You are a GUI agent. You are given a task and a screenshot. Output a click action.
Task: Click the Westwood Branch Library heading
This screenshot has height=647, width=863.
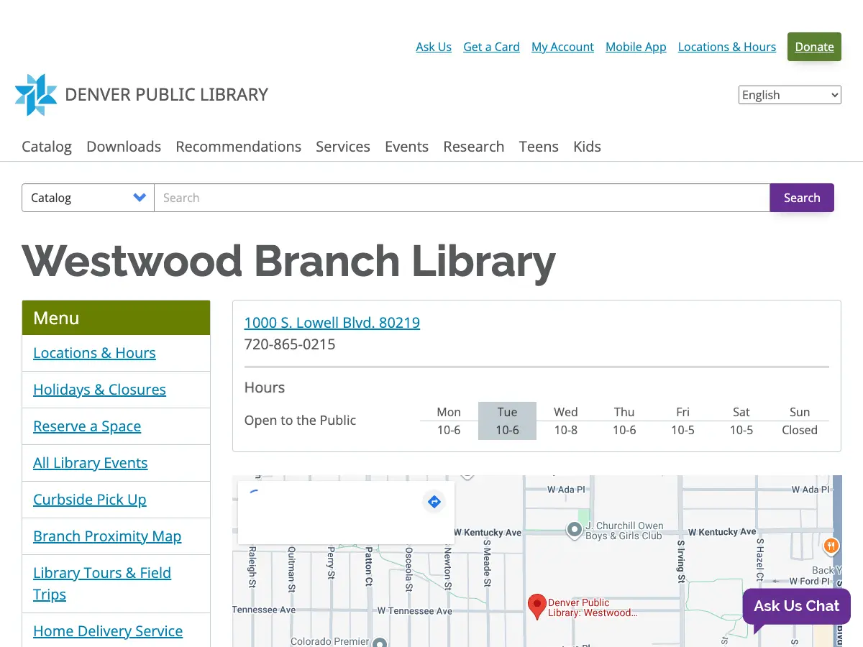coord(288,261)
